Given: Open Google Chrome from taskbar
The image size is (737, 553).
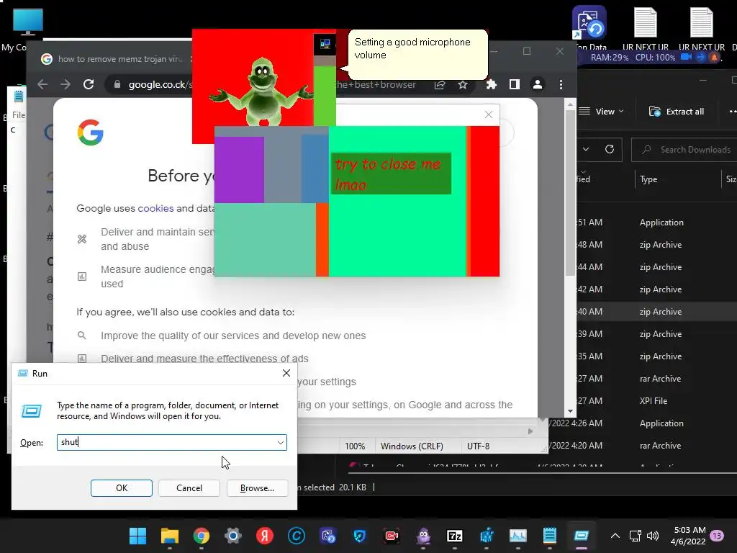Looking at the screenshot, I should tap(202, 536).
